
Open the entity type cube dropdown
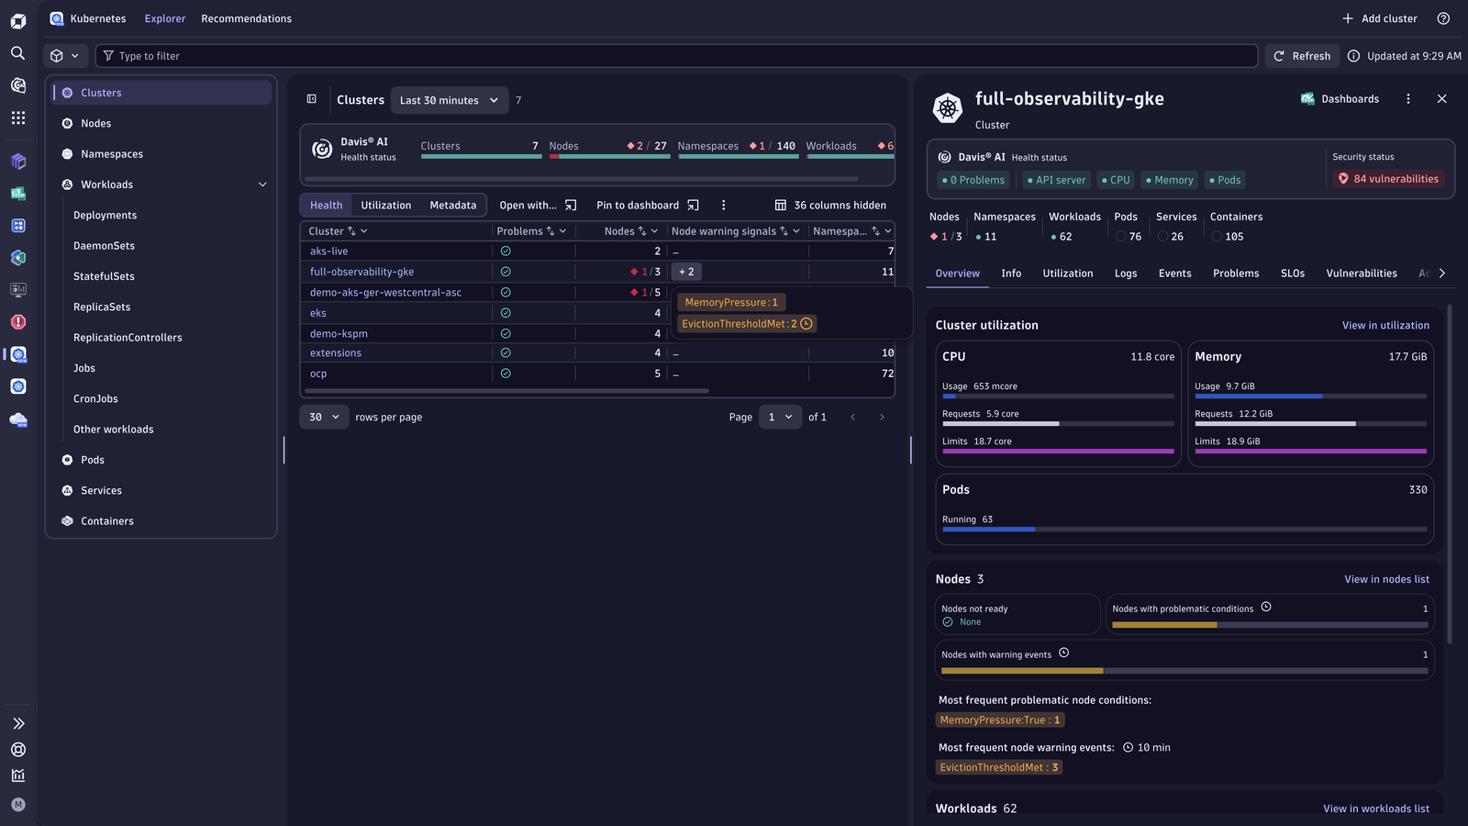pos(65,56)
